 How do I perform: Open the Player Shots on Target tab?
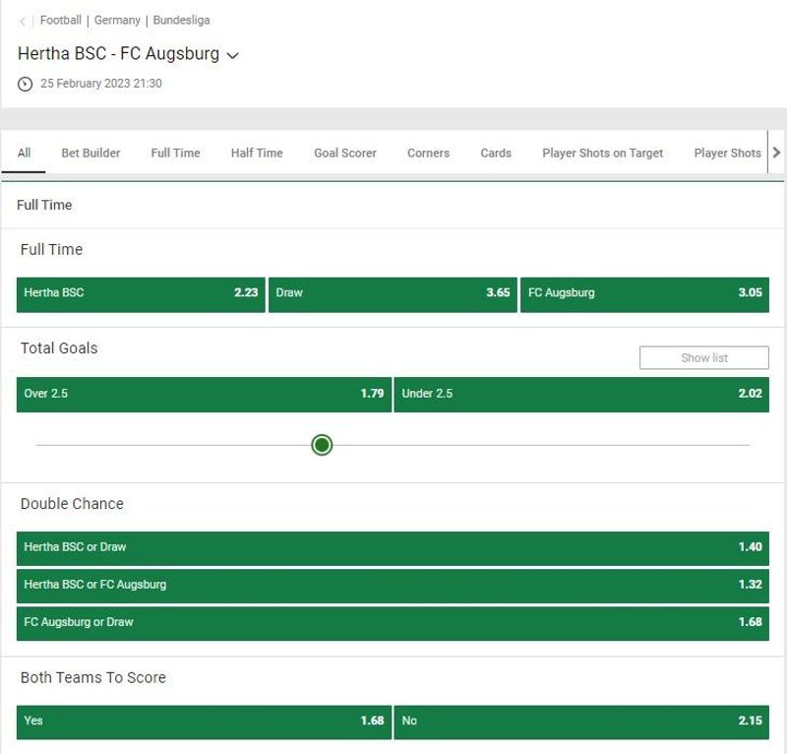click(603, 153)
